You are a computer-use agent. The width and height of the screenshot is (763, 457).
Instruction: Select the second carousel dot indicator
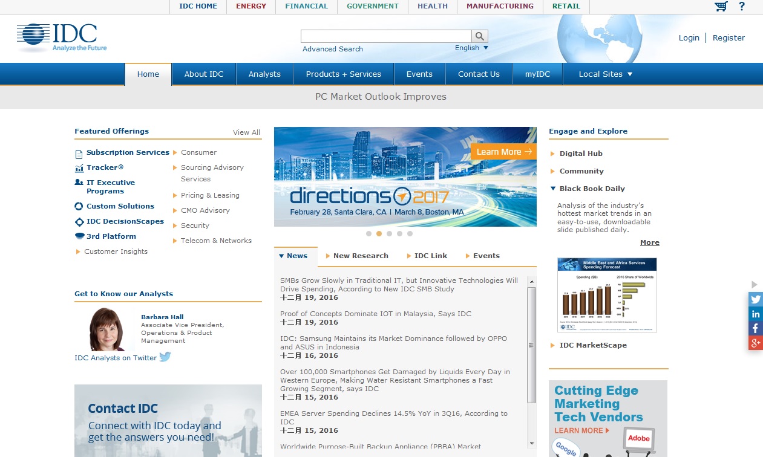coord(379,233)
